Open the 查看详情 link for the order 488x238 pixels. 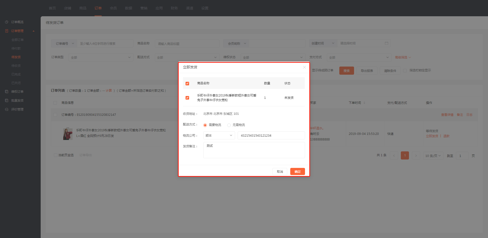(x=447, y=115)
